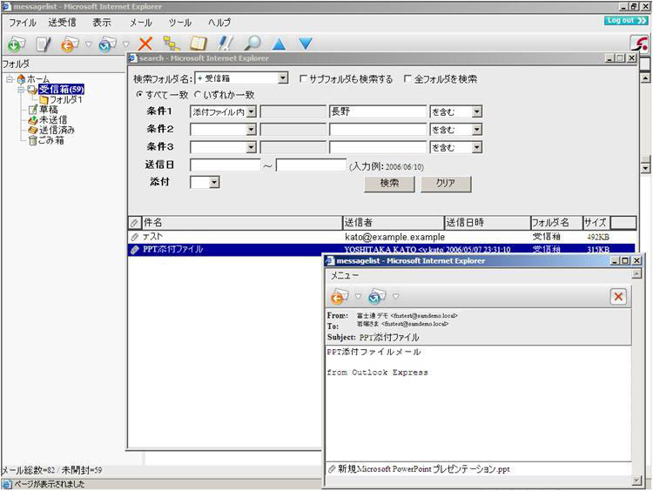This screenshot has height=491, width=653.
Task: Open 条件2 を含む match dropdown
Action: tap(477, 130)
